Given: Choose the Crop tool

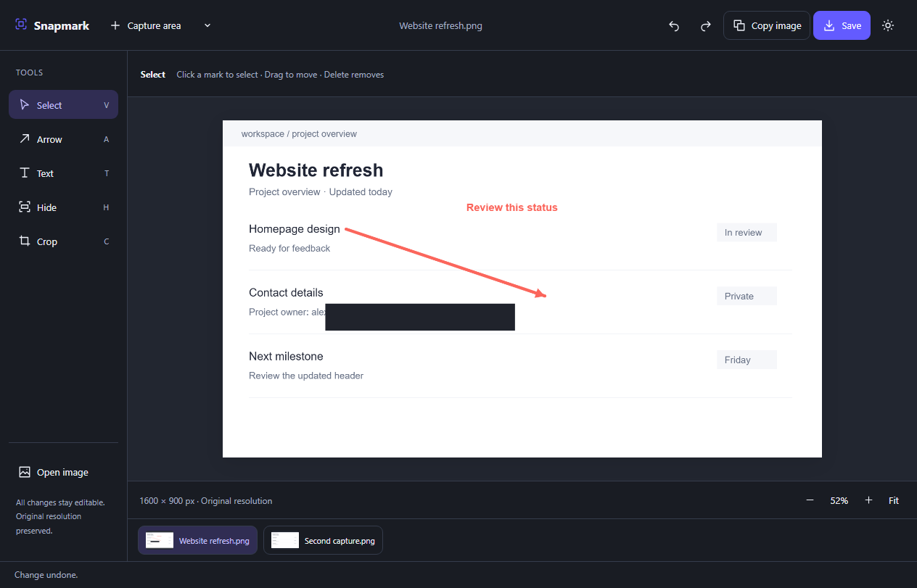Looking at the screenshot, I should pos(63,241).
